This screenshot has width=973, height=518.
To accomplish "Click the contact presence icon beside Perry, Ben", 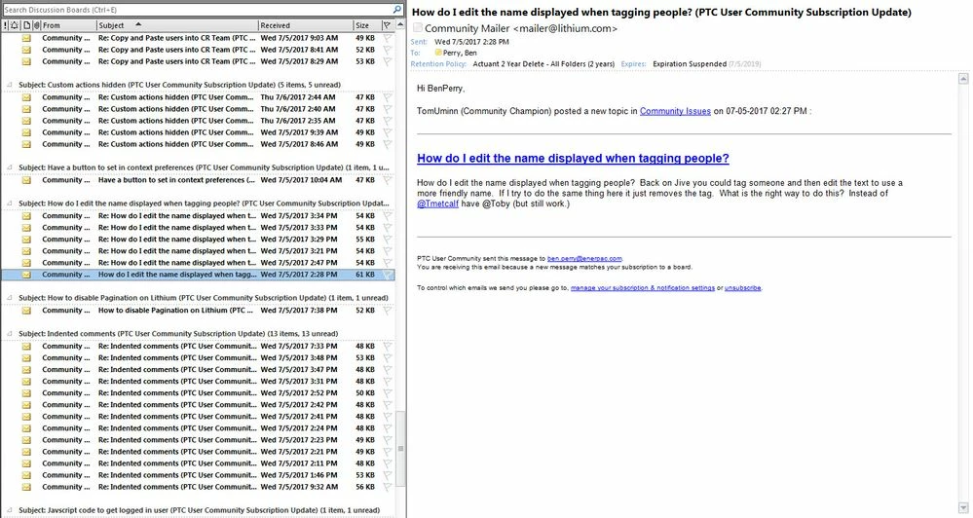I will point(438,53).
